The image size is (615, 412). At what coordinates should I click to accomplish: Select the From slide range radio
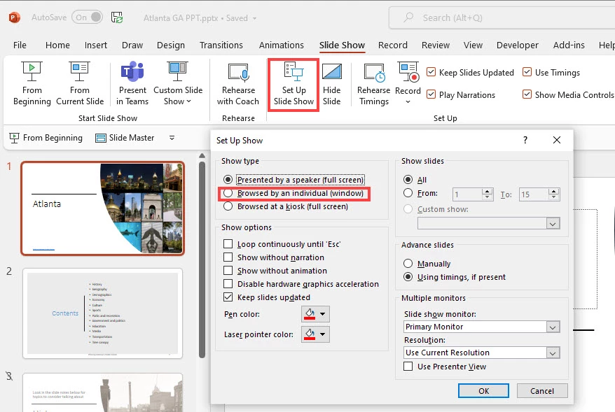(408, 193)
